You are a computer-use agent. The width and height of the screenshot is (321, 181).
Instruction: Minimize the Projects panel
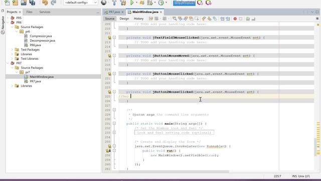pyautogui.click(x=98, y=13)
